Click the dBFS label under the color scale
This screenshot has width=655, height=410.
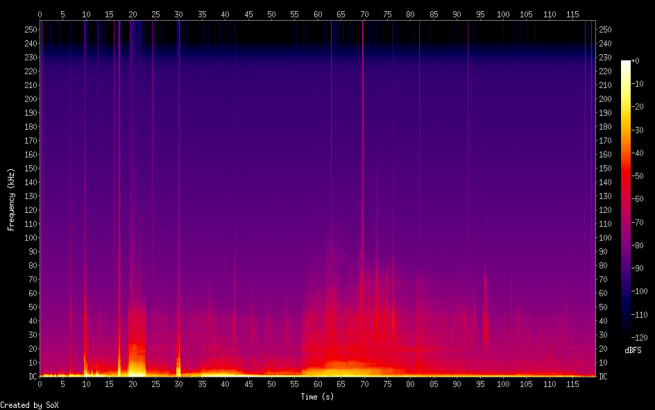633,350
